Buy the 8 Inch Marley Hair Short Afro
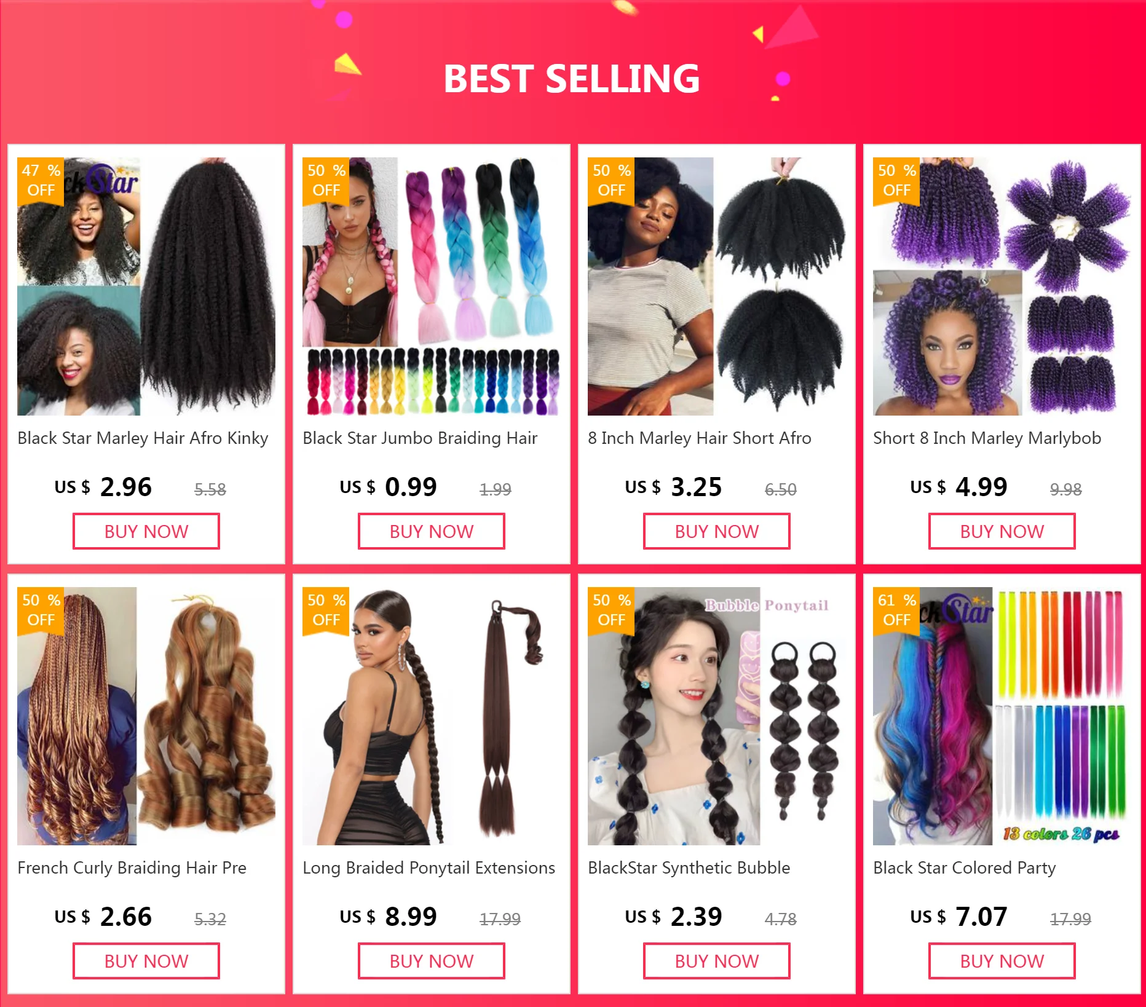Viewport: 1146px width, 1007px height. 717,531
